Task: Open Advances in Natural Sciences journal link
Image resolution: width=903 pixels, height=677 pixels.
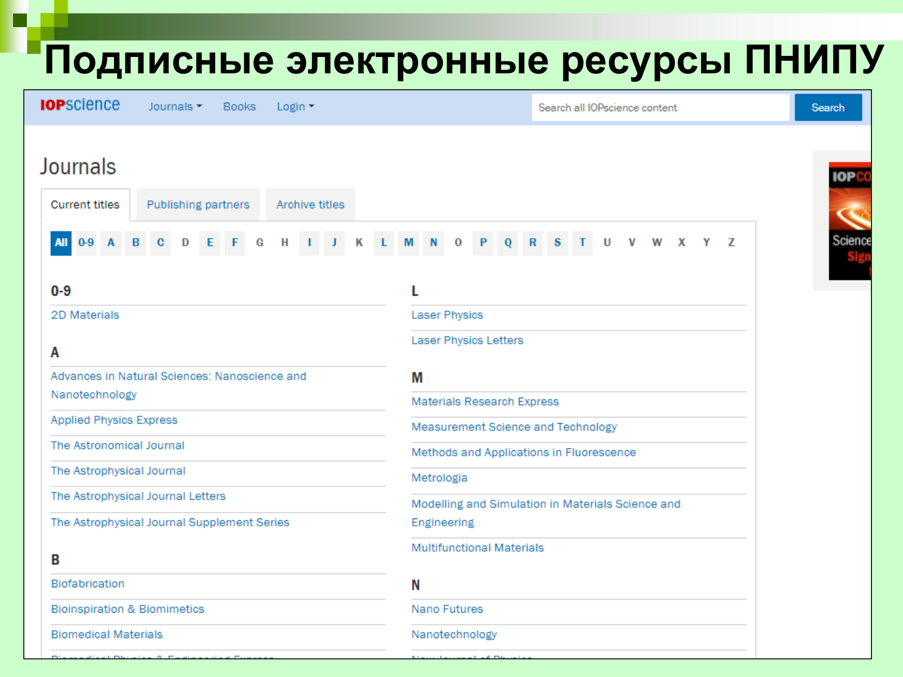Action: [x=178, y=385]
